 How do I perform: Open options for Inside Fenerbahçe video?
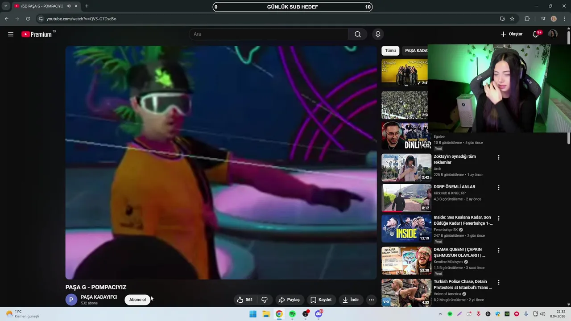pos(499,218)
